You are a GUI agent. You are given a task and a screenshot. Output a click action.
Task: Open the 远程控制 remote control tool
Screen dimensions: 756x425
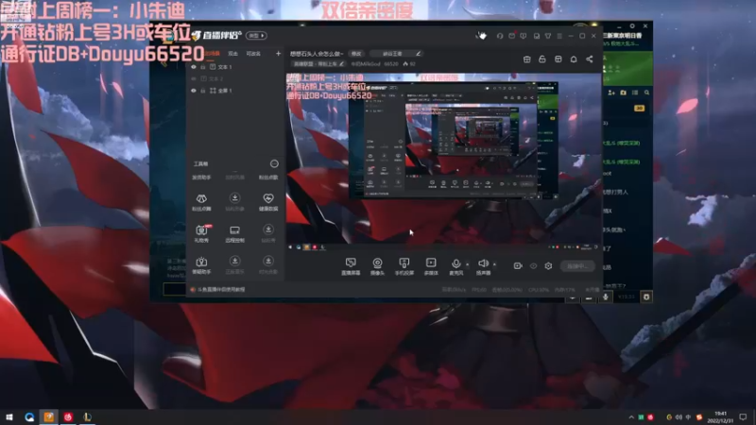tap(234, 233)
